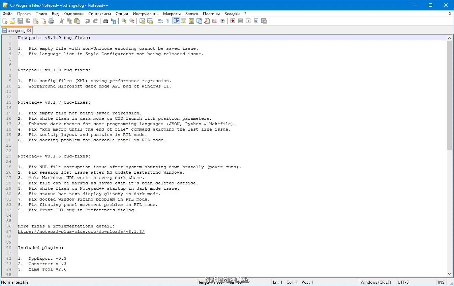454x286 pixels.
Task: Zoom in using the magnifier plus icon
Action: tap(124, 21)
